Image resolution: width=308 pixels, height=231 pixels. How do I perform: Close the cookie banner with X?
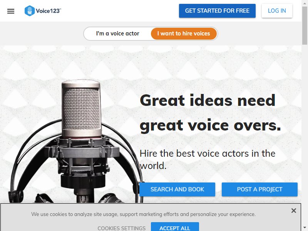pyautogui.click(x=294, y=211)
